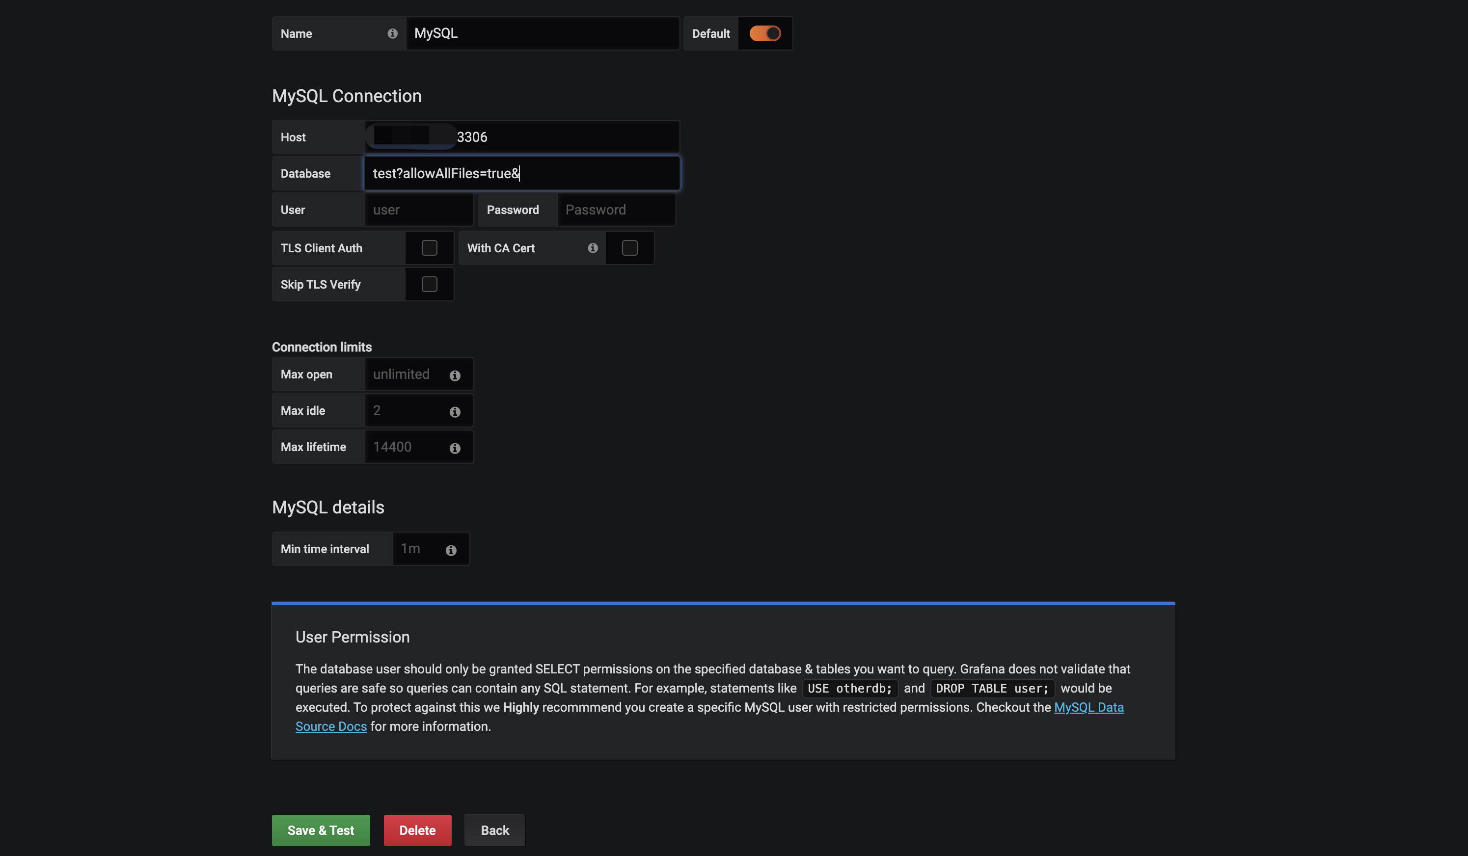Open the MySQL Data Source Docs link
This screenshot has width=1468, height=856.
pos(1088,707)
